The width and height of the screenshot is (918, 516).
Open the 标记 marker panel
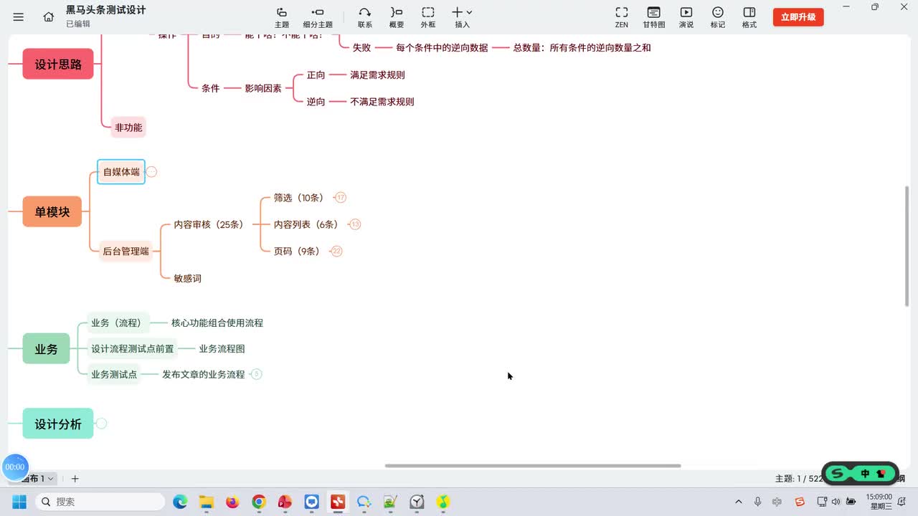click(718, 17)
